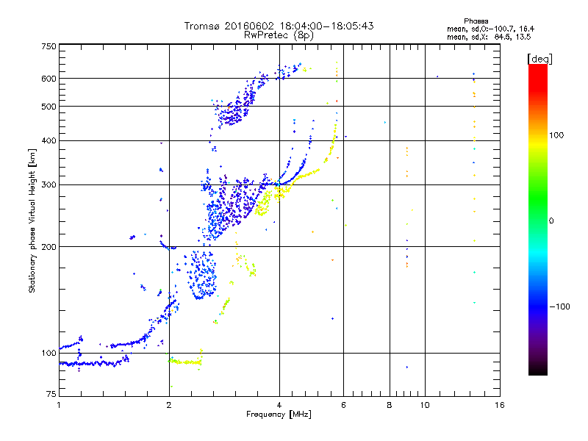
Task: Click the 'RwPretec (8p)' subtitle
Action: (279, 35)
